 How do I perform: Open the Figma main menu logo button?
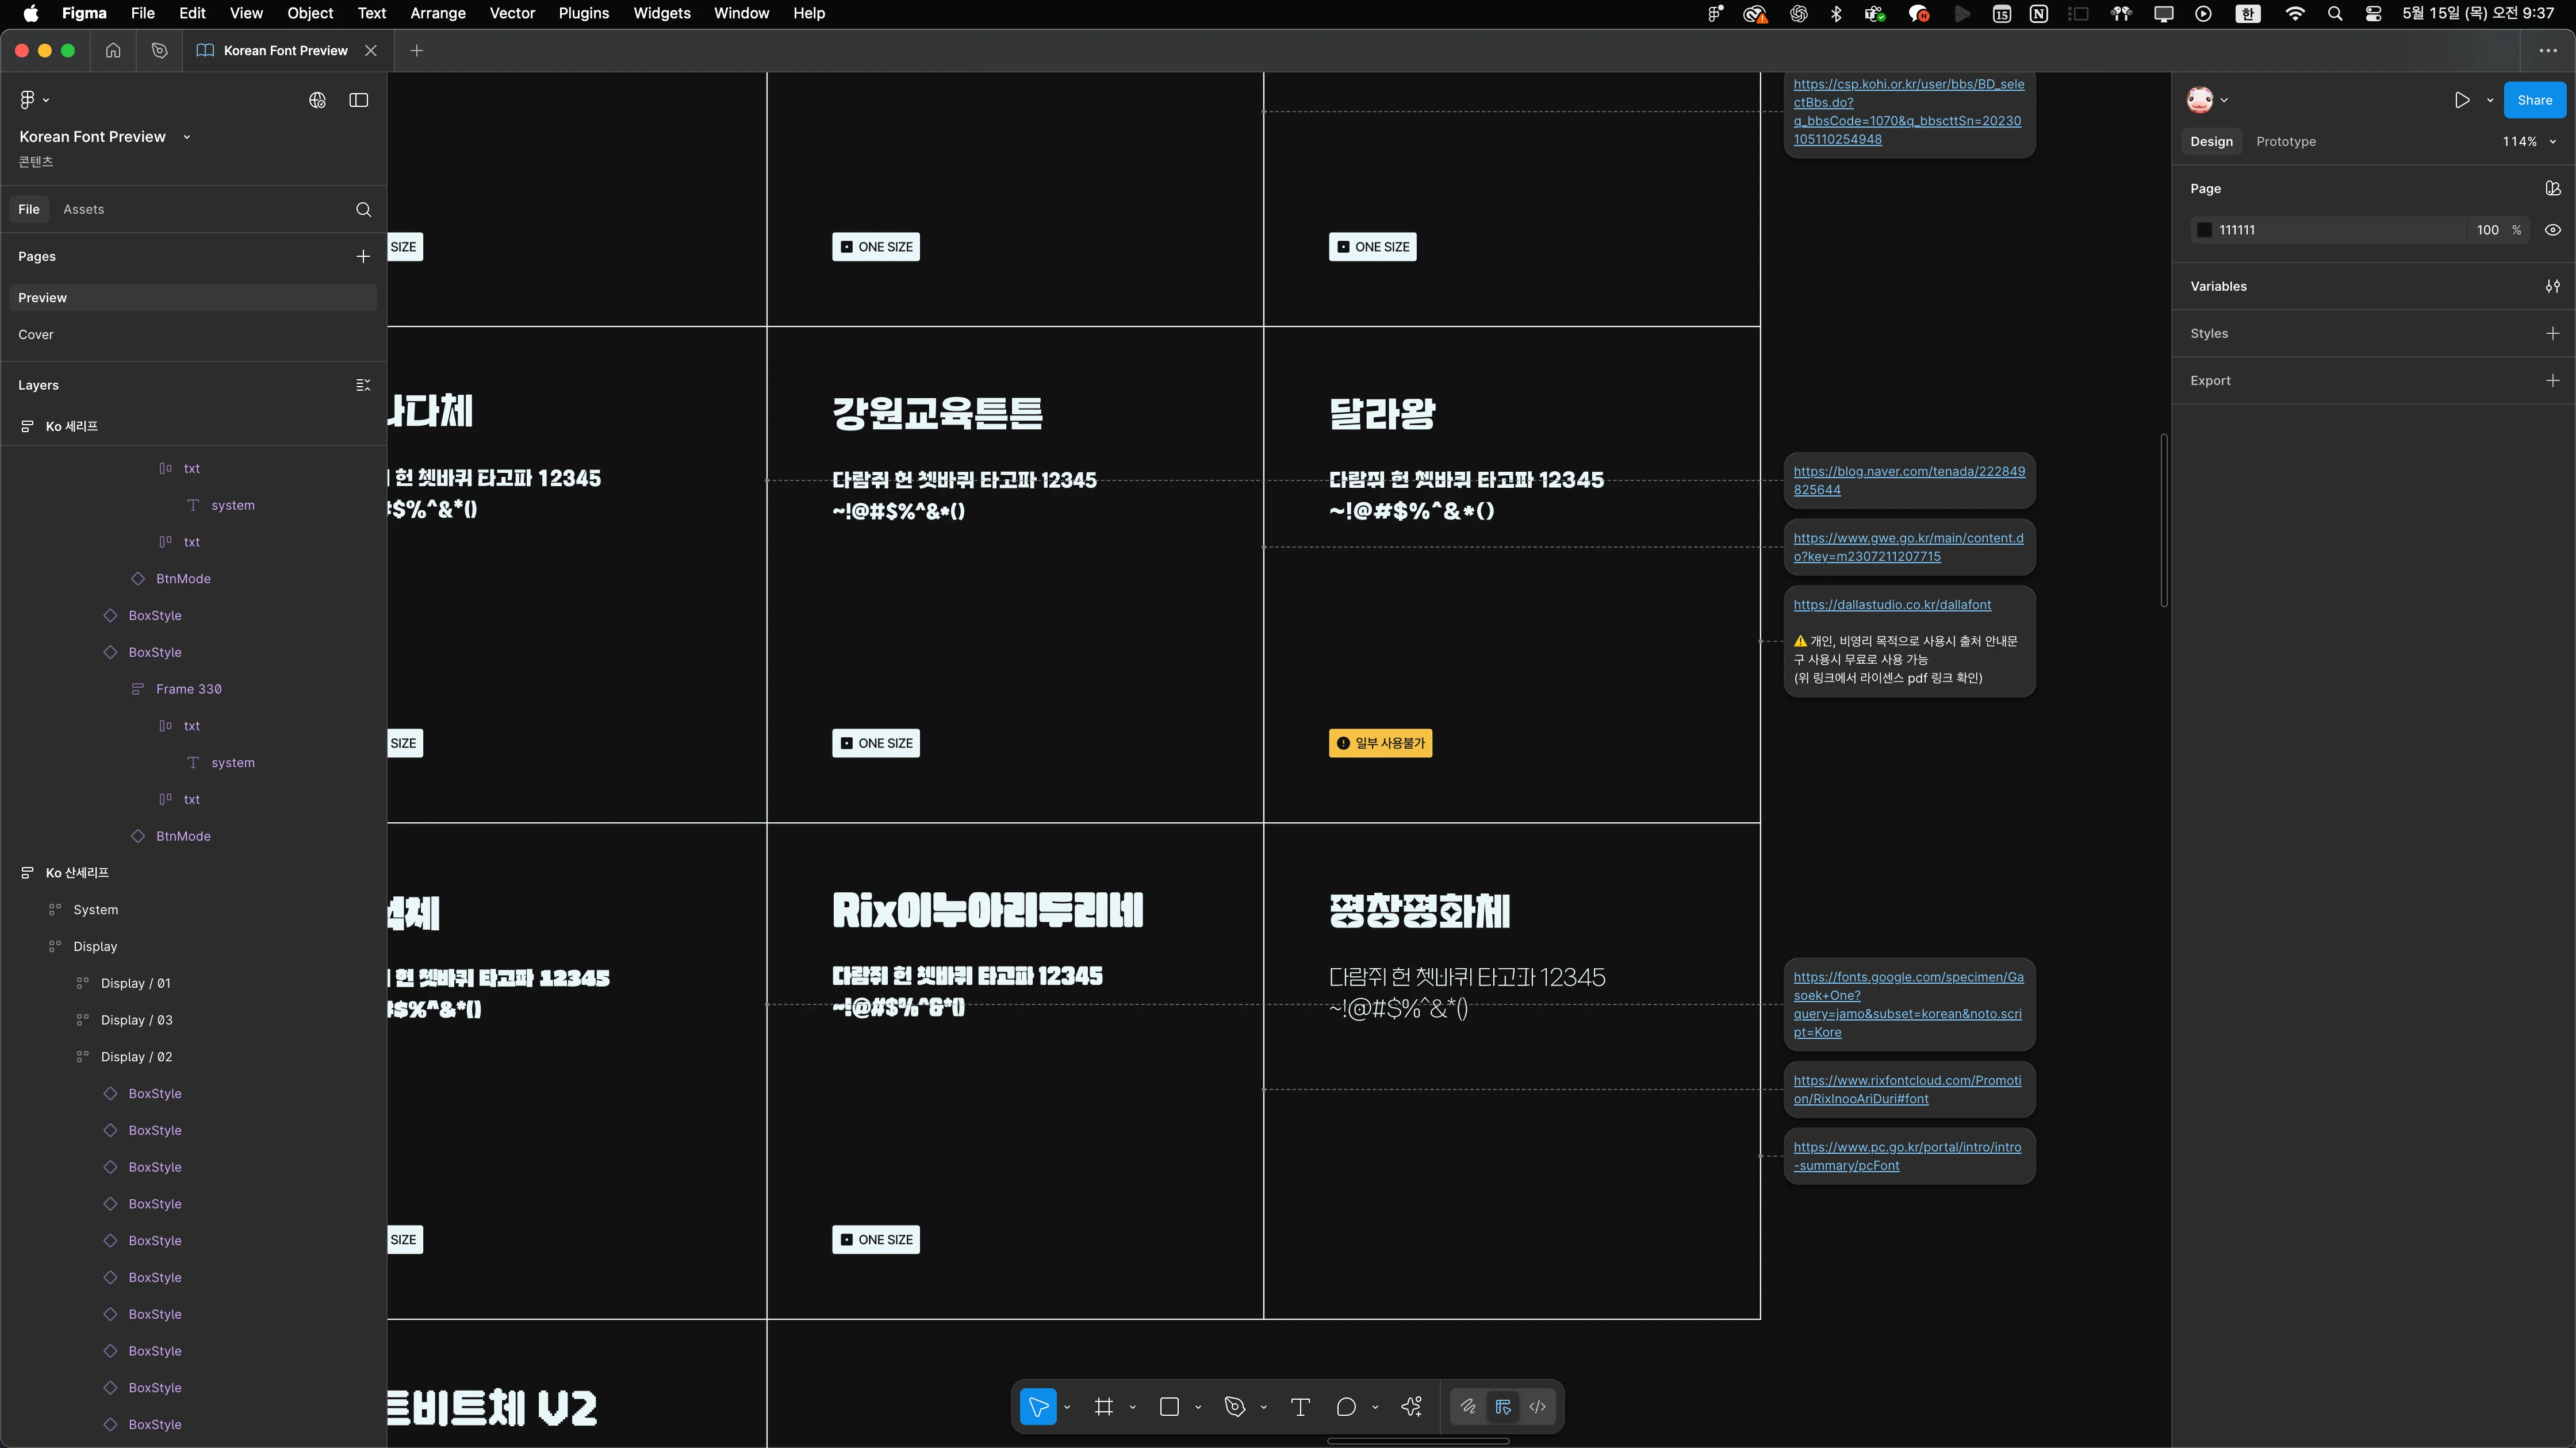click(34, 100)
